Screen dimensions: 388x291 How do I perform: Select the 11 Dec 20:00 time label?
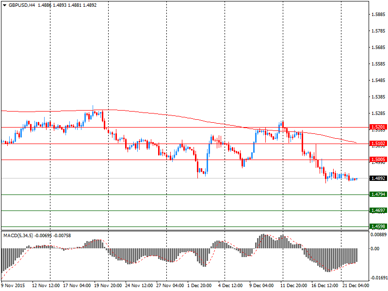[294, 286]
